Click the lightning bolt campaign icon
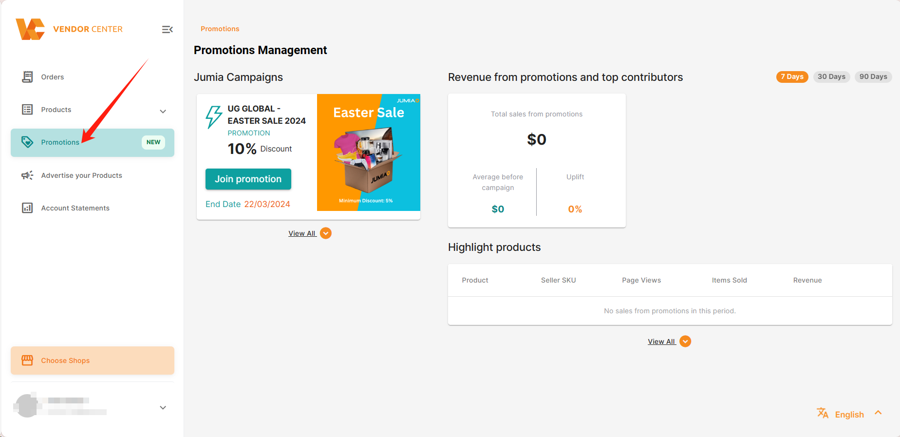The image size is (900, 437). coord(214,117)
